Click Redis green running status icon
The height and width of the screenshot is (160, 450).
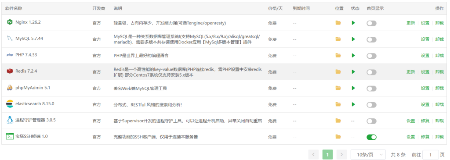click(x=353, y=71)
